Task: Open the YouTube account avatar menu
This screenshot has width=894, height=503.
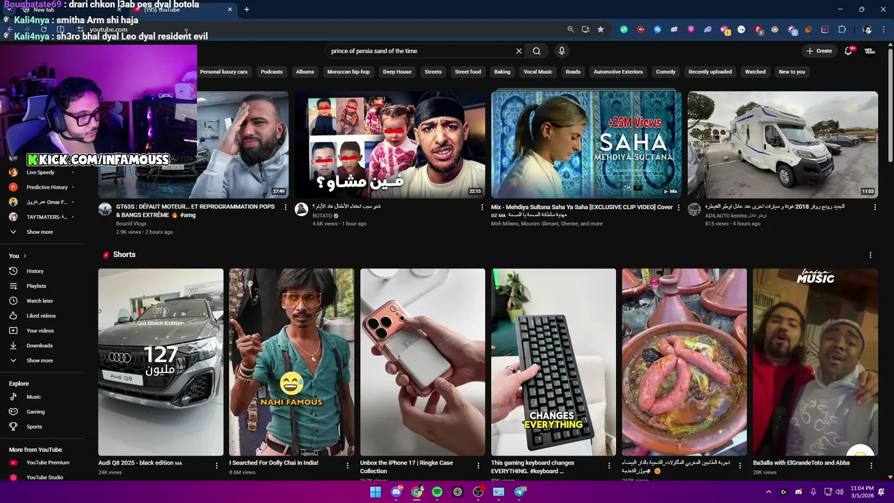Action: tap(870, 51)
